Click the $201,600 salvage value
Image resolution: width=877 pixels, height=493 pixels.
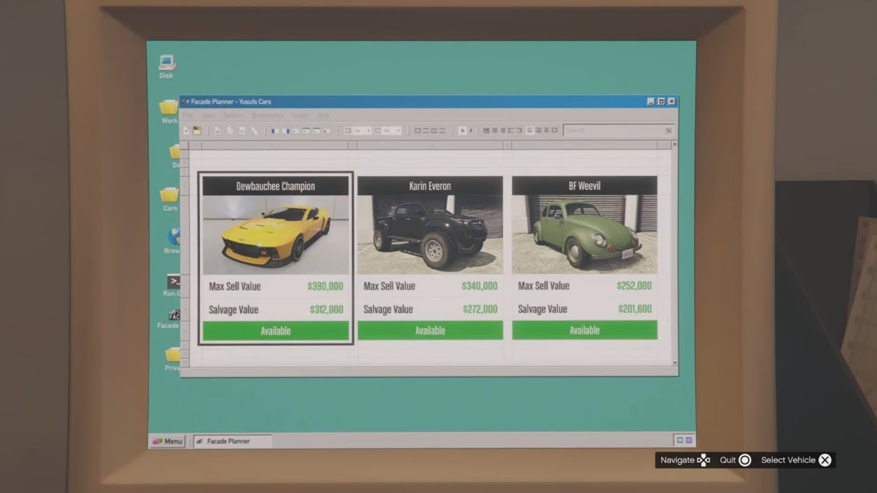pyautogui.click(x=634, y=309)
